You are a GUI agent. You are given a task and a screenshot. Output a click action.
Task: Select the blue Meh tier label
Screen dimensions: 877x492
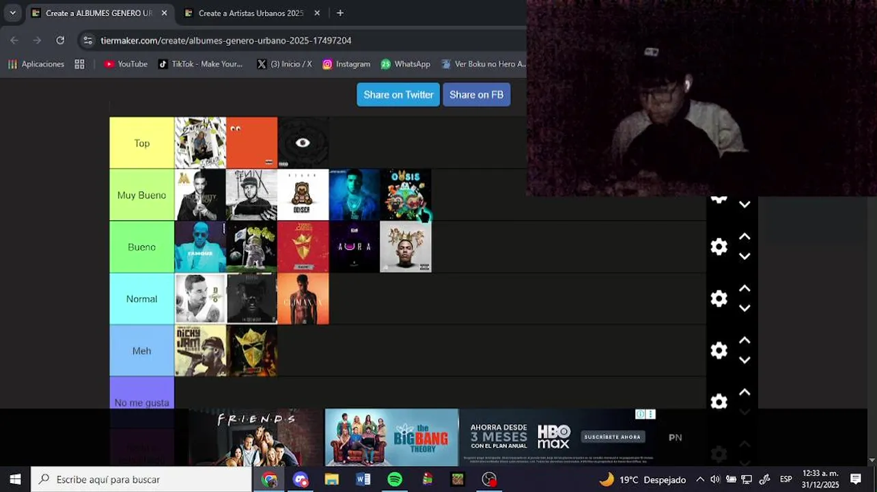click(142, 351)
